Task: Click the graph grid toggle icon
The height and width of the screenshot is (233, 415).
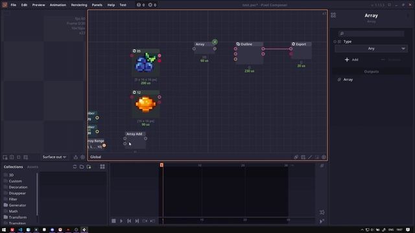Action: click(324, 157)
